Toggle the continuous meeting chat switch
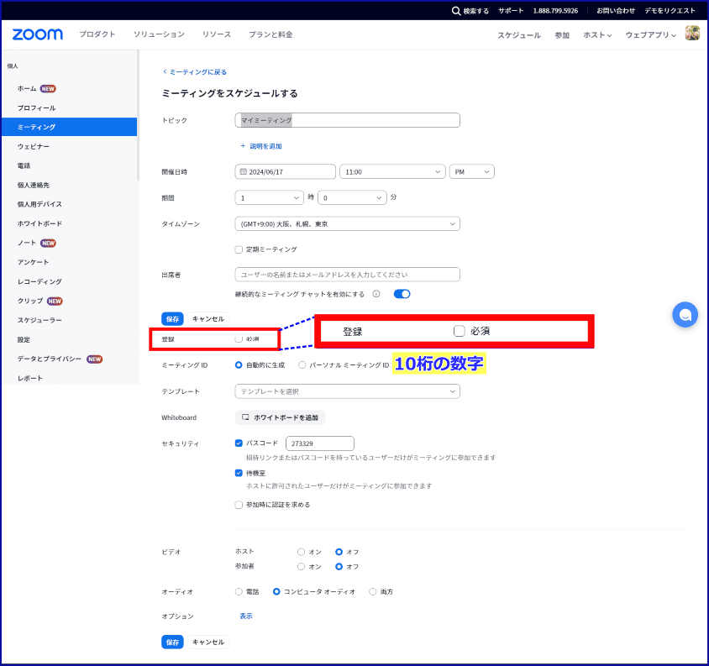Viewport: 709px width, 666px height. coord(402,294)
